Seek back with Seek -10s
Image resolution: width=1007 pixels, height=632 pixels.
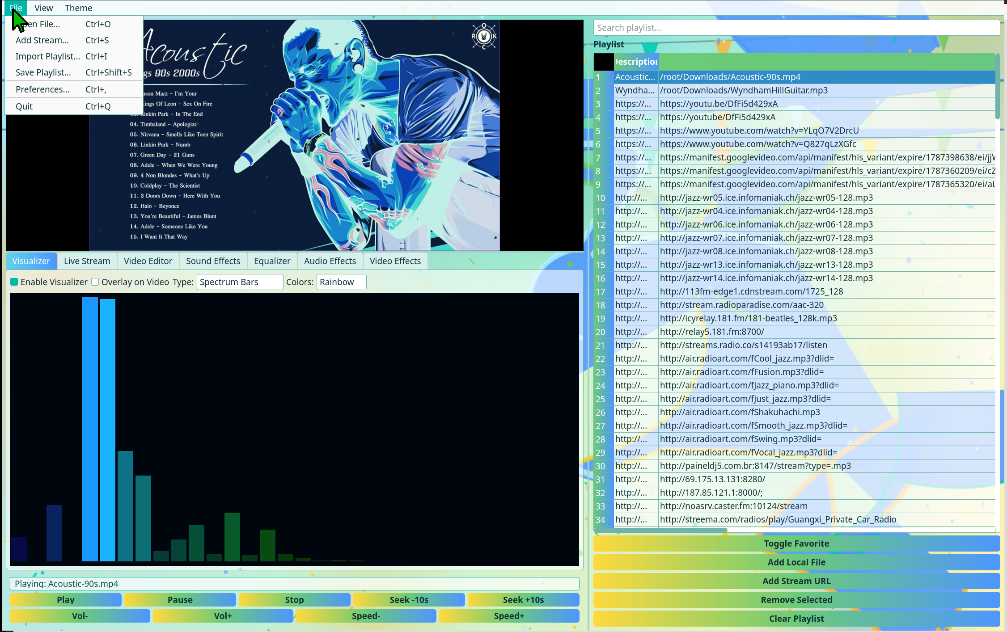pos(409,600)
